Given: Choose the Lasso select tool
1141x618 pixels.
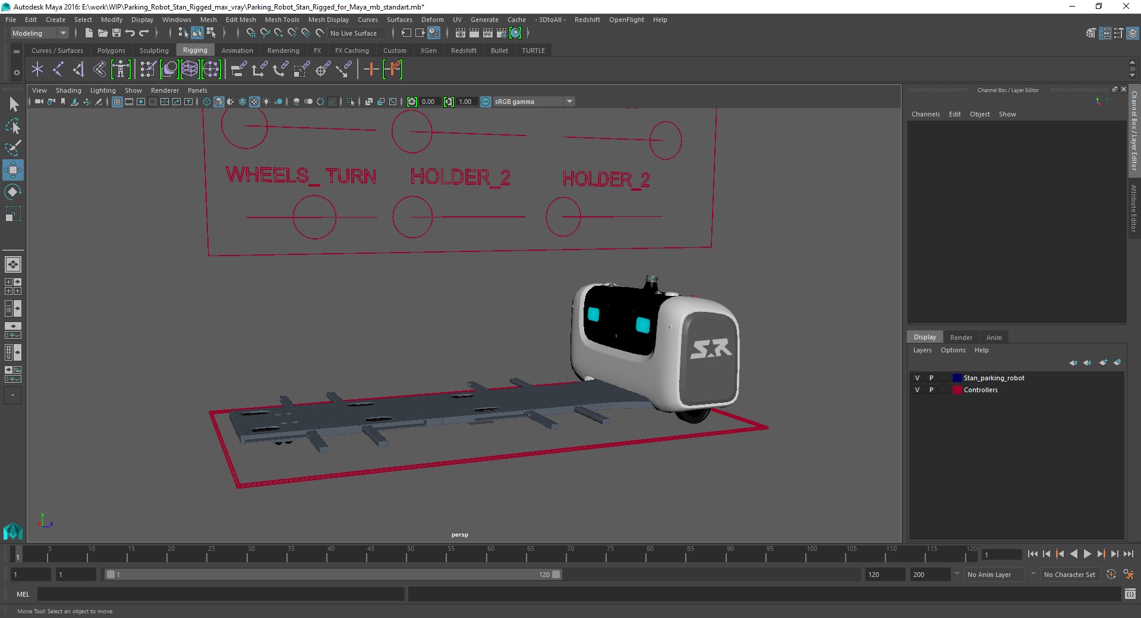Looking at the screenshot, I should tap(12, 127).
